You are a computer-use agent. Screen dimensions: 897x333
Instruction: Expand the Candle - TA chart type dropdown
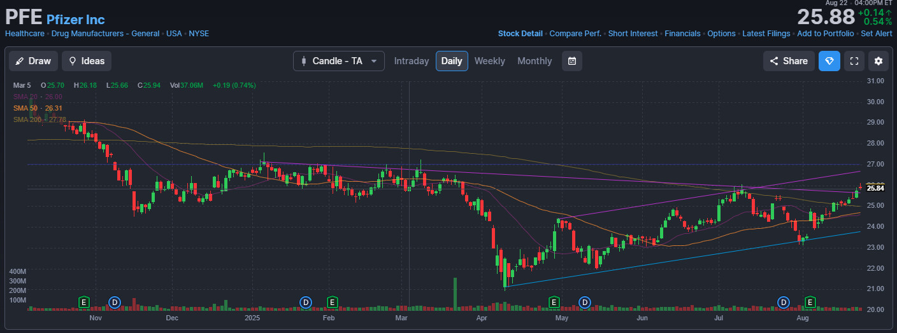(338, 61)
